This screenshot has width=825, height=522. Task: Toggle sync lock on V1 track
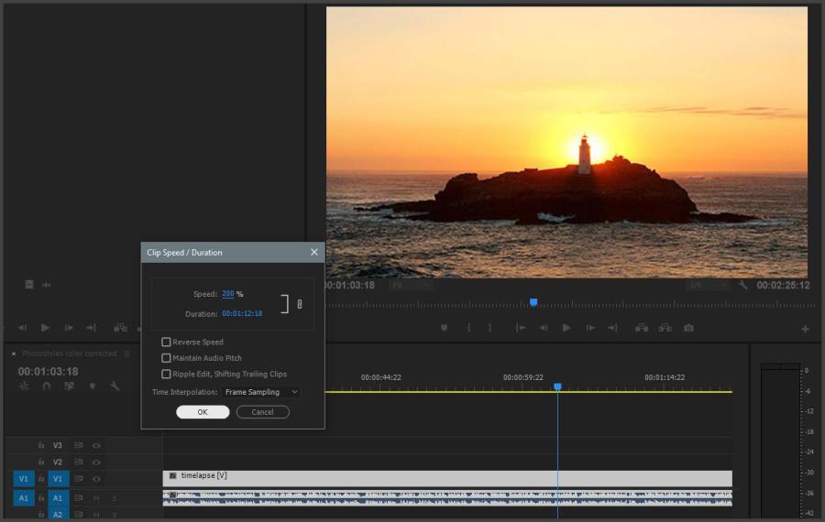79,480
